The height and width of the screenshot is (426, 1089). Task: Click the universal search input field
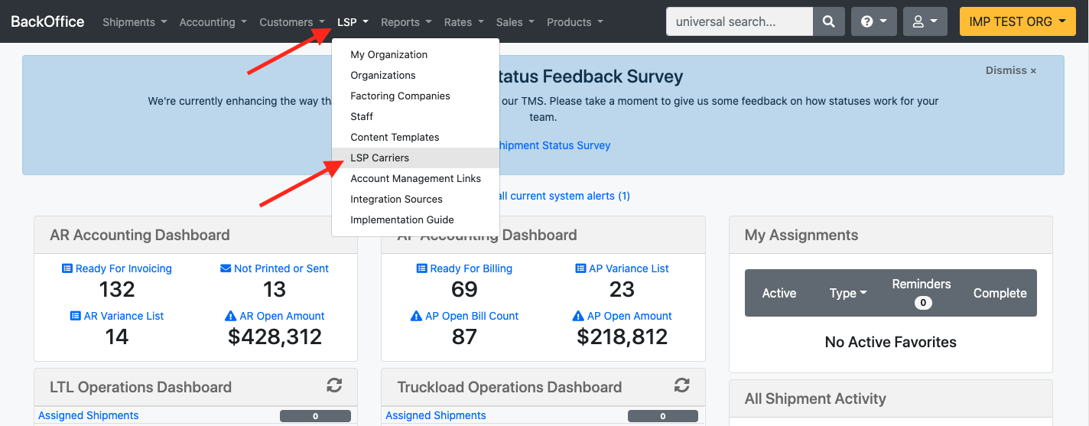click(739, 22)
